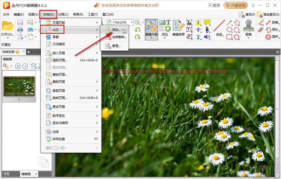Screen dimensions: 281x179
Task: Select the yellow Highlight text tool
Action: coord(198,23)
